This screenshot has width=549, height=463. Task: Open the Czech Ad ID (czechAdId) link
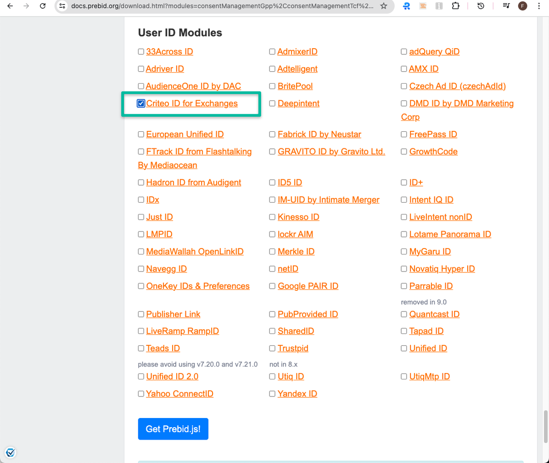(458, 86)
